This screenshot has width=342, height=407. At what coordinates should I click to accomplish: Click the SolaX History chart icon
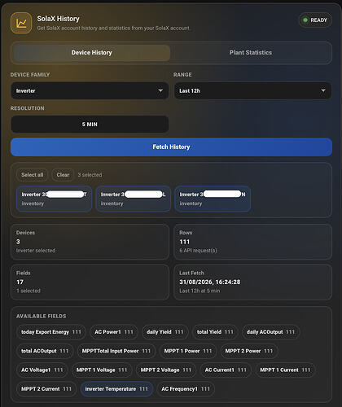(21, 23)
